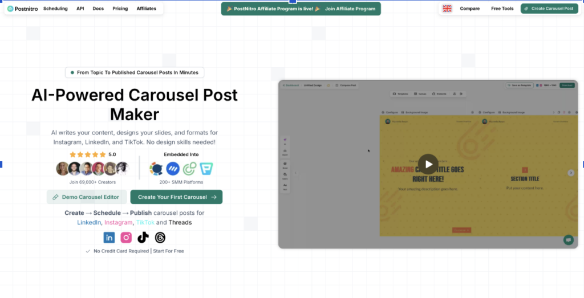Image resolution: width=584 pixels, height=298 pixels.
Task: Select Affiliates in the navigation bar
Action: point(147,9)
